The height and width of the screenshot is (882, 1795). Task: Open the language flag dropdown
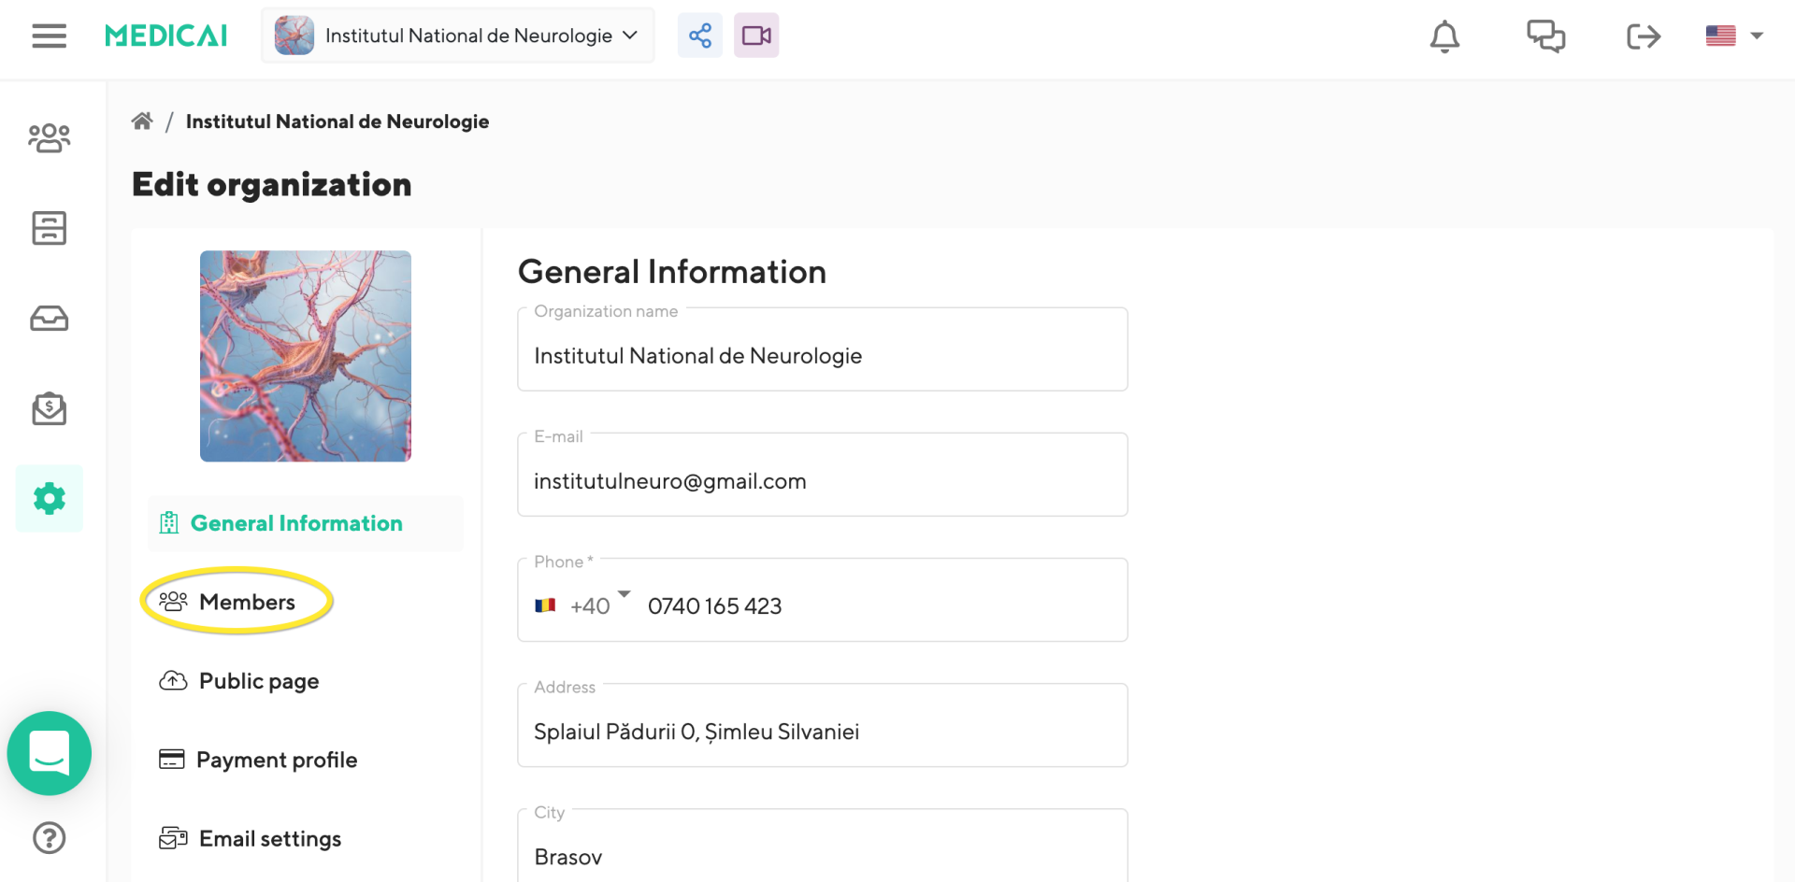click(x=1734, y=36)
